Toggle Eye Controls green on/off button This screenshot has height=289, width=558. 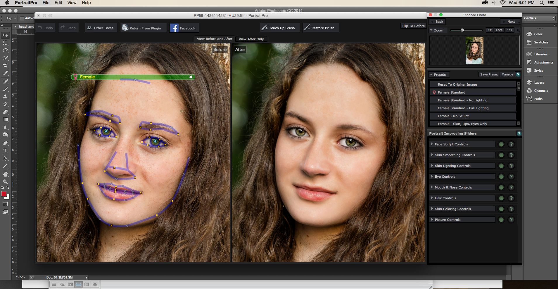(501, 177)
